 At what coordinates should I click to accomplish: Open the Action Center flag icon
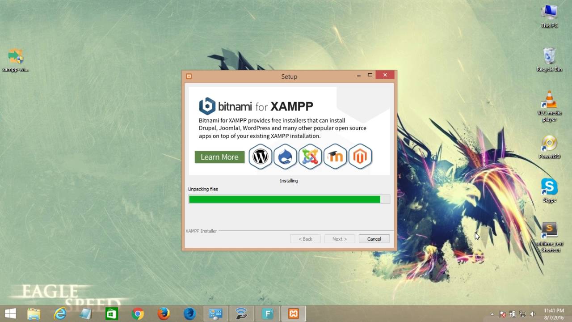tap(502, 314)
